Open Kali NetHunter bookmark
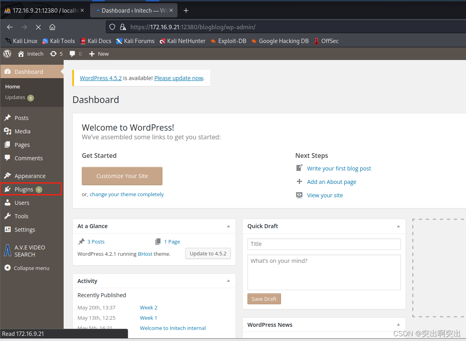 point(182,41)
